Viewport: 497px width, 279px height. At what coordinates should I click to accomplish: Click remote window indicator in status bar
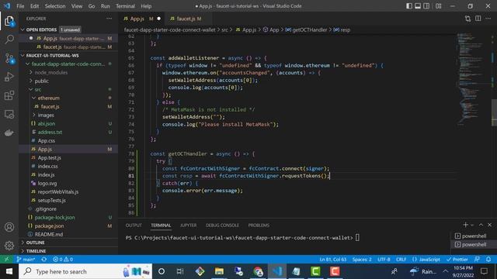click(6, 259)
